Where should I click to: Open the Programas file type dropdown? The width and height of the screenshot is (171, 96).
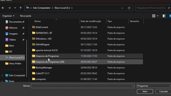[154, 86]
